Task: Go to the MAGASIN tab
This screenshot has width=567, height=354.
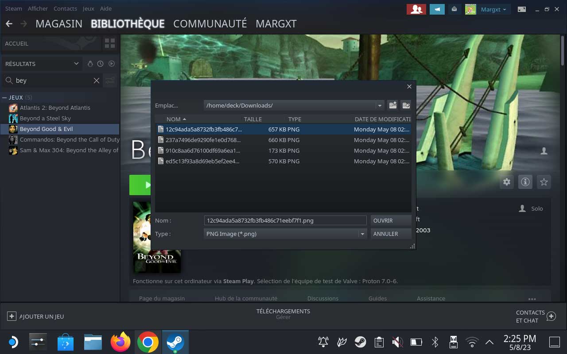Action: pos(59,24)
